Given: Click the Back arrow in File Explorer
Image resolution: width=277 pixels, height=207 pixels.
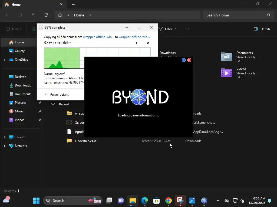Looking at the screenshot, I should coord(7,15).
